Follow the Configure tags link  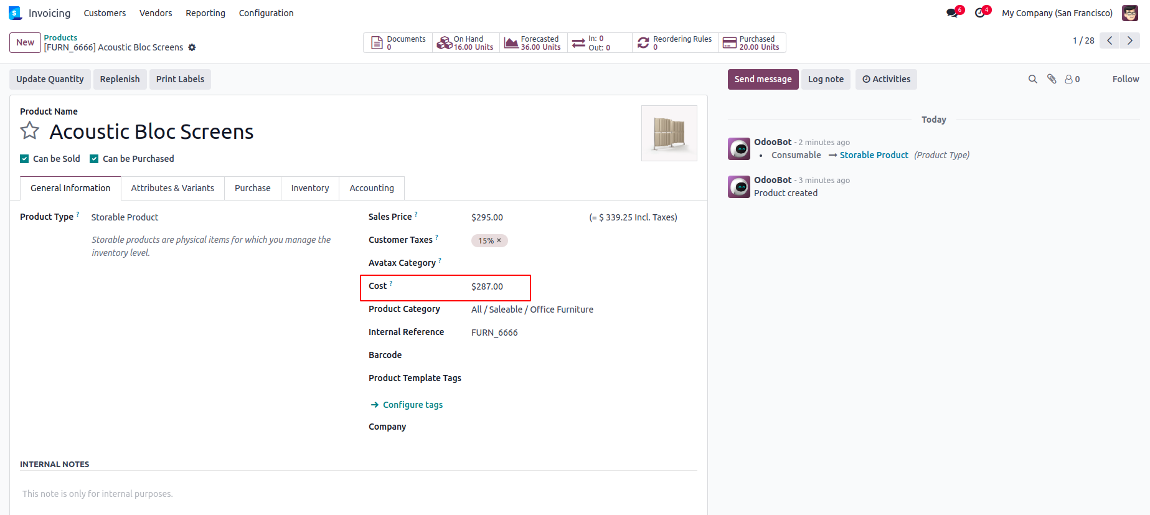[412, 405]
